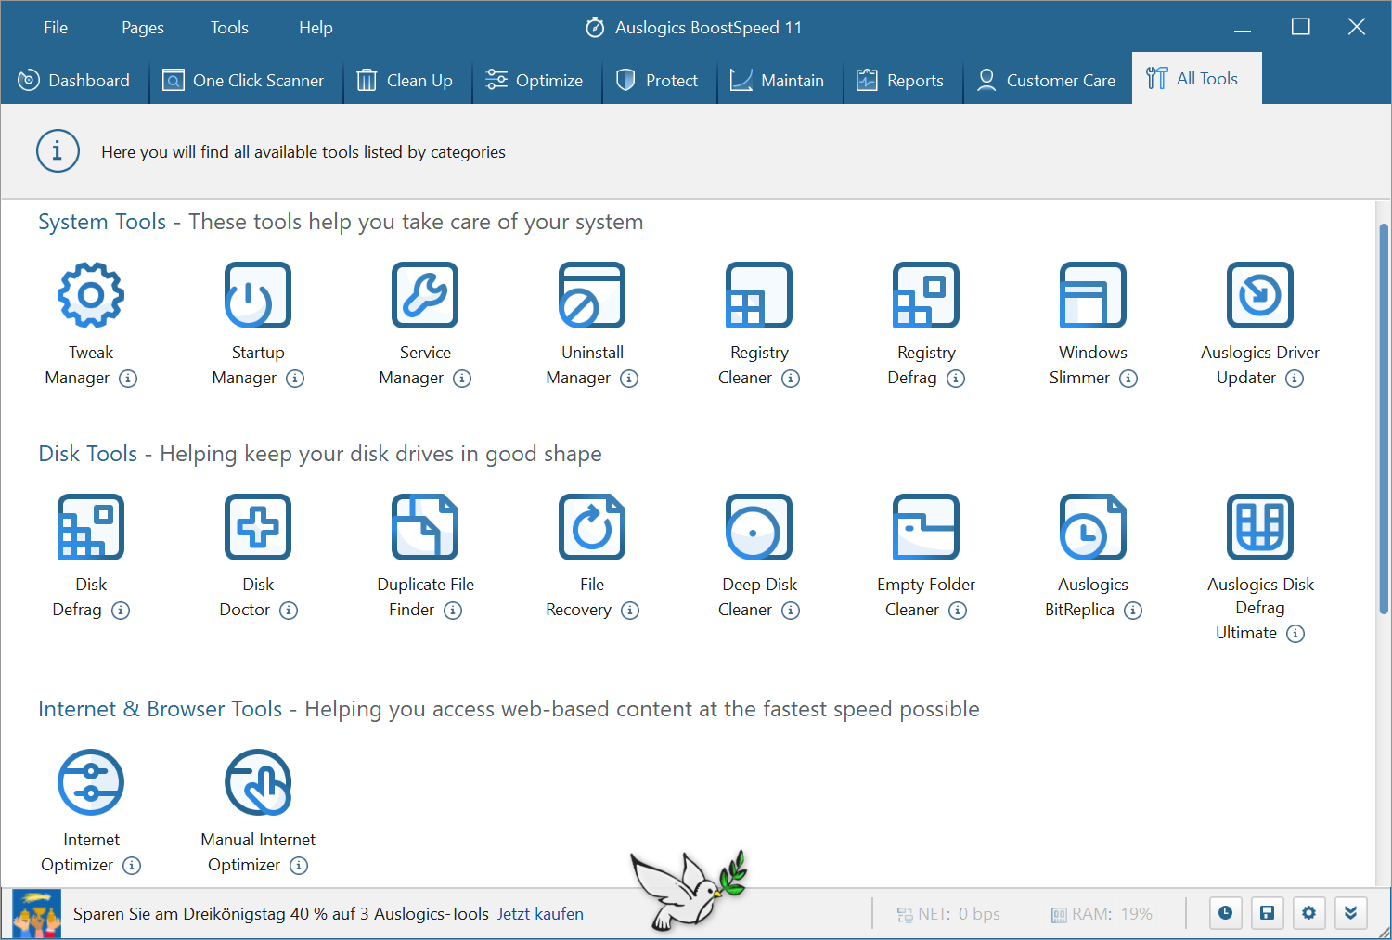Image resolution: width=1392 pixels, height=940 pixels.
Task: Open Windows Slimmer
Action: click(1093, 295)
